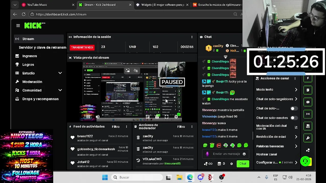Expand the Comunidad sidebar section

click(60, 90)
